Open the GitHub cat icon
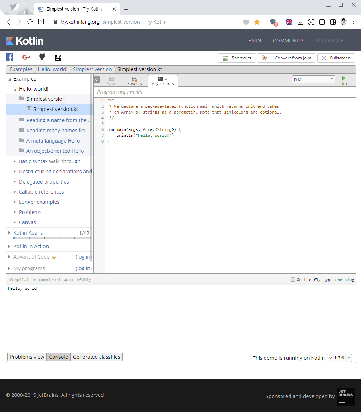Image resolution: width=361 pixels, height=412 pixels. [42, 57]
